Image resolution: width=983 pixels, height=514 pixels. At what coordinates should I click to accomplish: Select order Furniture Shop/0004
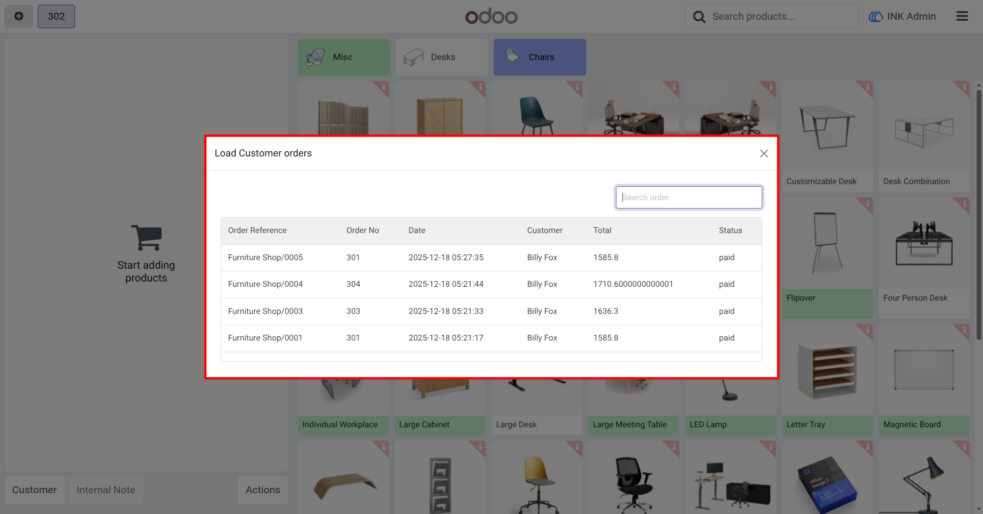point(491,284)
